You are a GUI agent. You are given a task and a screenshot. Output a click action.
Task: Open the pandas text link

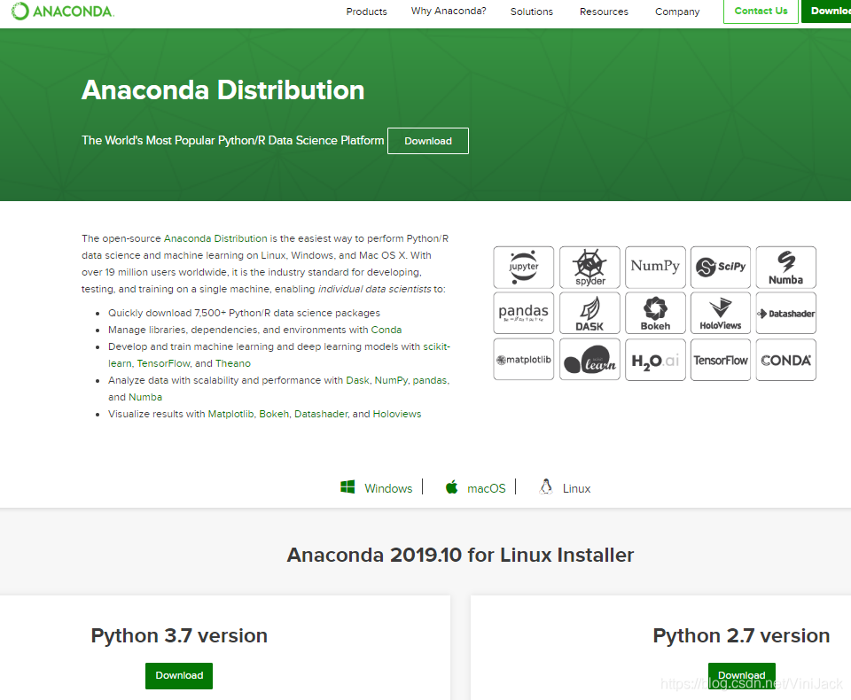pyautogui.click(x=430, y=380)
